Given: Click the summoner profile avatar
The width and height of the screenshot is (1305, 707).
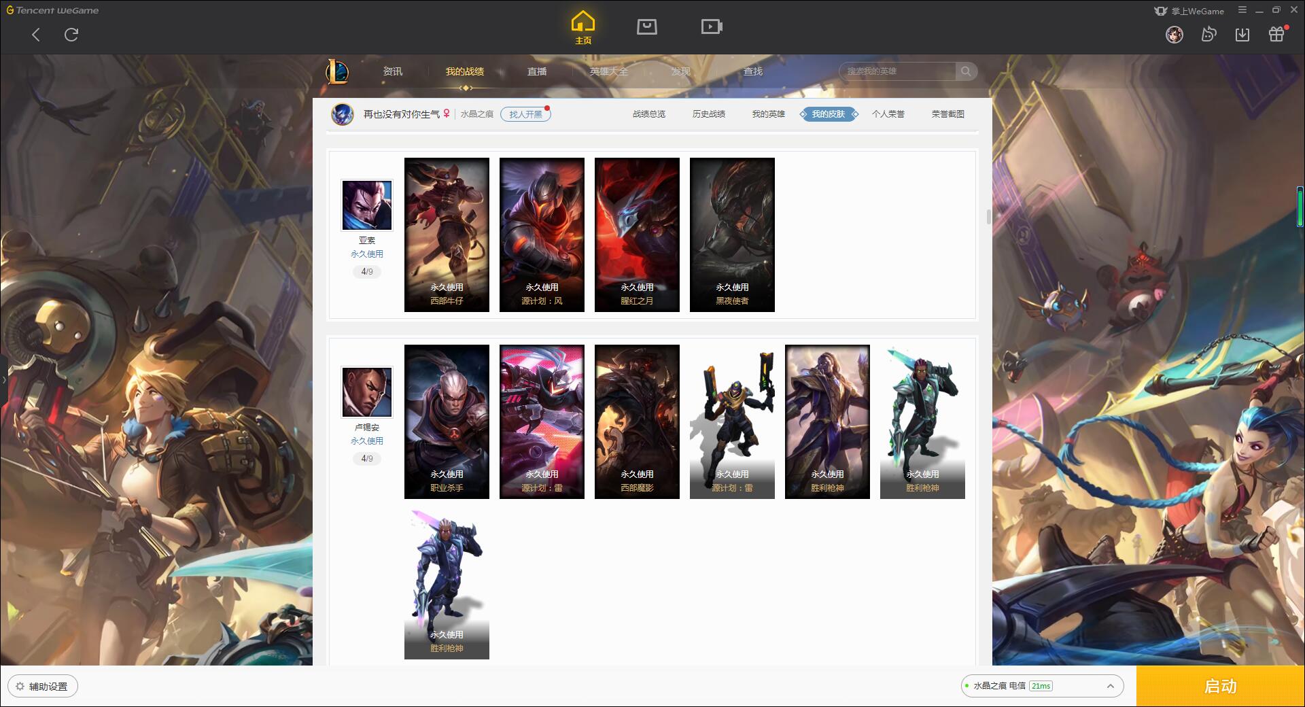Looking at the screenshot, I should (x=343, y=114).
